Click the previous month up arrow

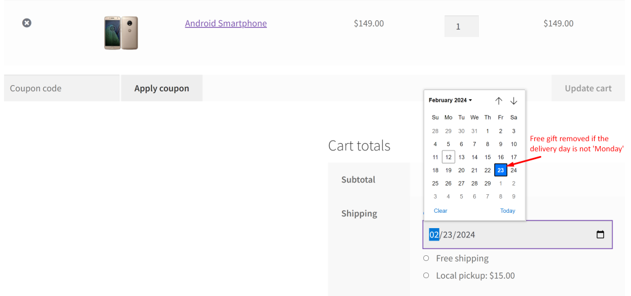click(499, 101)
